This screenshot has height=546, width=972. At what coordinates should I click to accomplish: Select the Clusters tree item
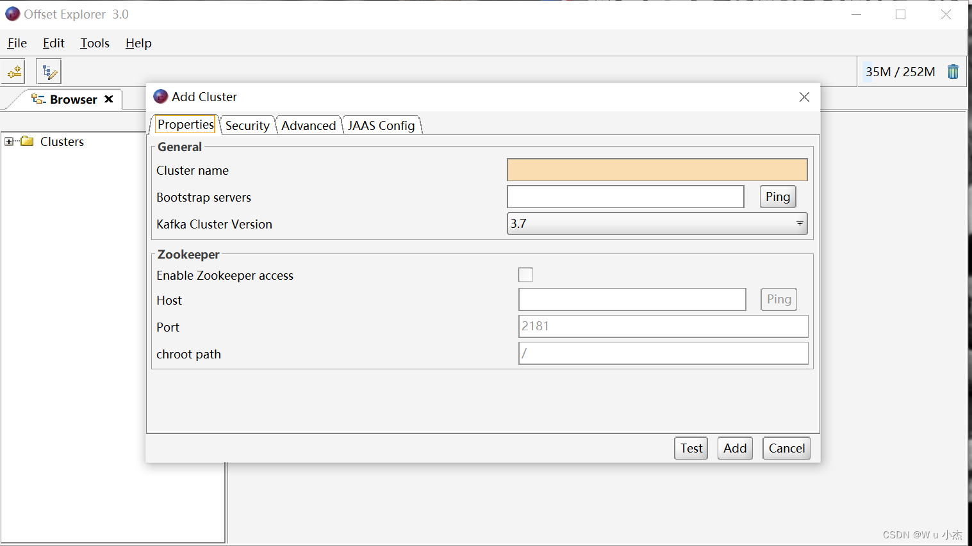62,141
